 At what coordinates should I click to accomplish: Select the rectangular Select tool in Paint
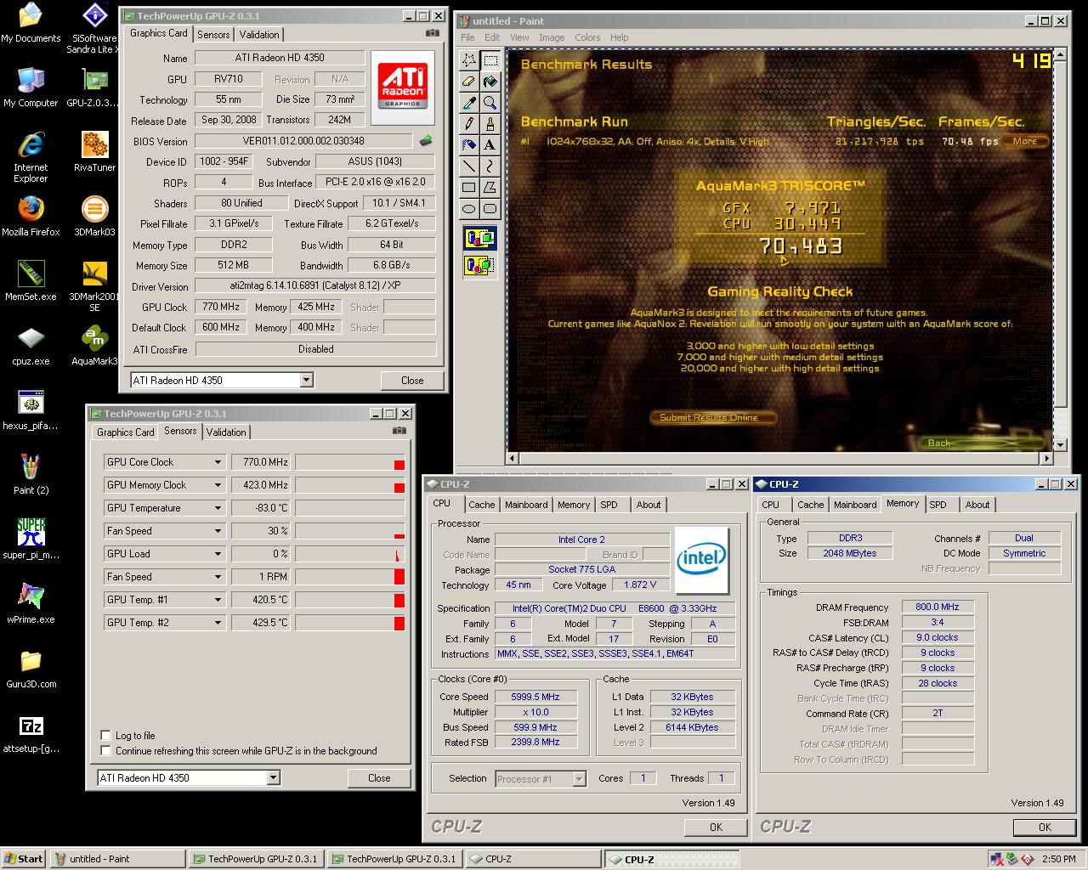point(490,60)
